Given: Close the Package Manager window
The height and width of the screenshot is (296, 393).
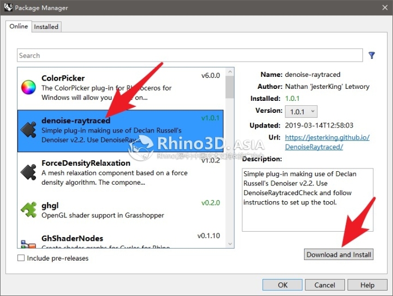Looking at the screenshot, I should coord(385,8).
